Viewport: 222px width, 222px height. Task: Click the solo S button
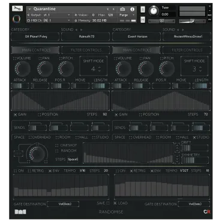143,10
